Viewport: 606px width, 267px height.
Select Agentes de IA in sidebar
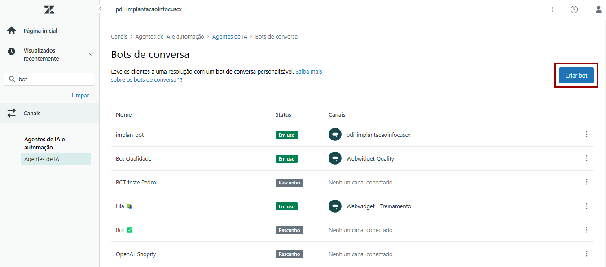(x=42, y=159)
